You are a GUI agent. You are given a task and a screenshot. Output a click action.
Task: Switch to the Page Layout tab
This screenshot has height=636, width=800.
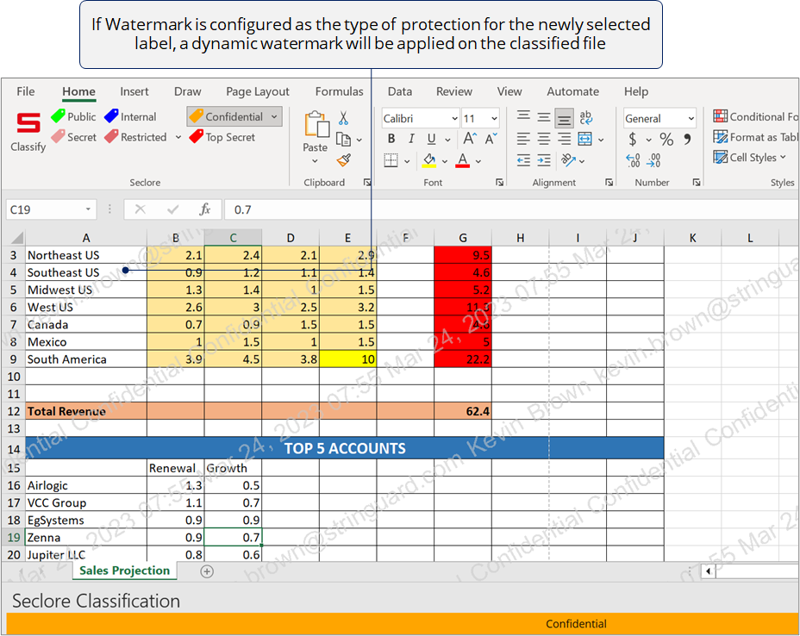[258, 91]
